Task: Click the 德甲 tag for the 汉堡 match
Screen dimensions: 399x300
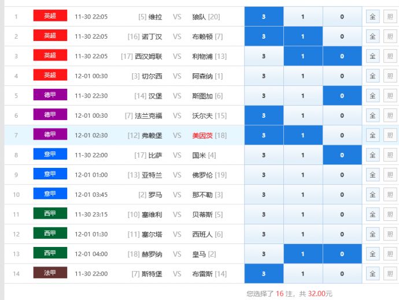Action: pos(50,95)
